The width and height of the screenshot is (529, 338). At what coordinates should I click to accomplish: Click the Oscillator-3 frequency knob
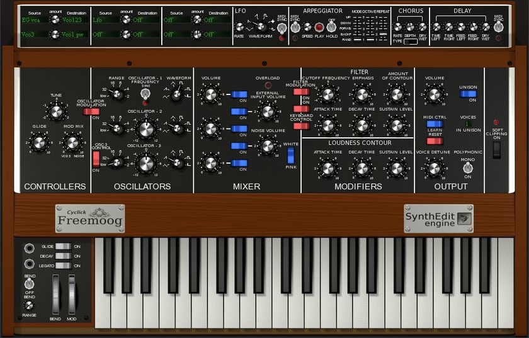coord(145,164)
